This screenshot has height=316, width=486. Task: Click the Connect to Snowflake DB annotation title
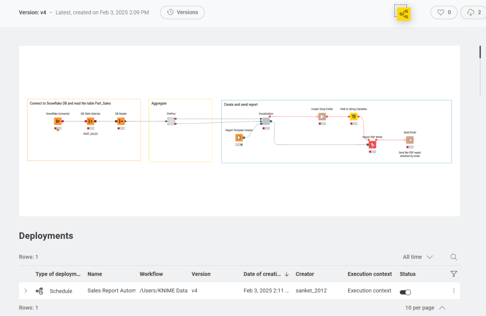(70, 104)
